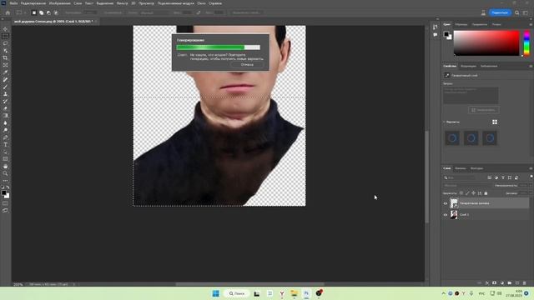Toggle Quick Mask mode

click(x=5, y=203)
